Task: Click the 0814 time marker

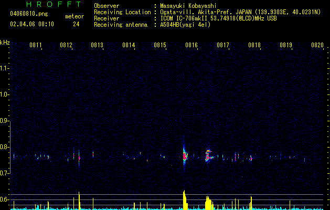Action: [129, 45]
